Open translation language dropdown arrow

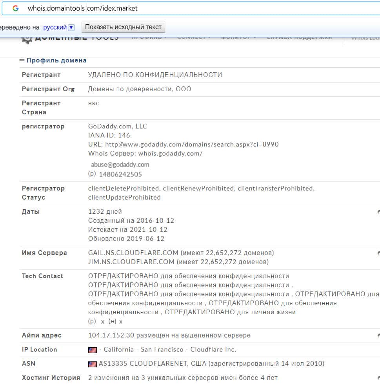point(71,27)
